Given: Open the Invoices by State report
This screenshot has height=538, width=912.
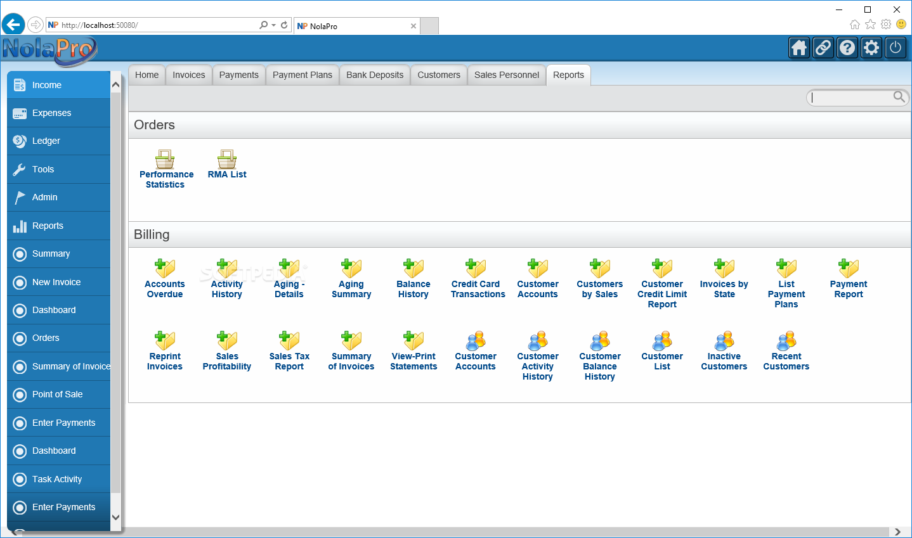Looking at the screenshot, I should coord(724,278).
